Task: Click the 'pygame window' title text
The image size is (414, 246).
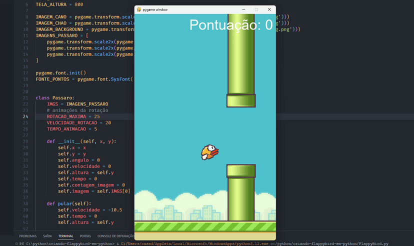Action: [x=155, y=10]
